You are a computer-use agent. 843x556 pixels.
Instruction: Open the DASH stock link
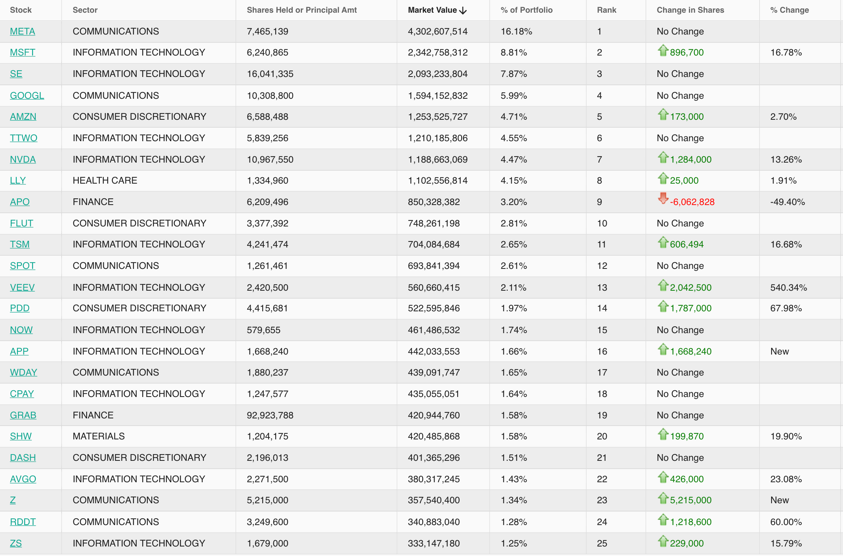[x=23, y=458]
